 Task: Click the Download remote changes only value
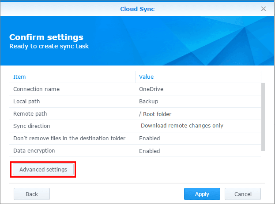pyautogui.click(x=182, y=126)
